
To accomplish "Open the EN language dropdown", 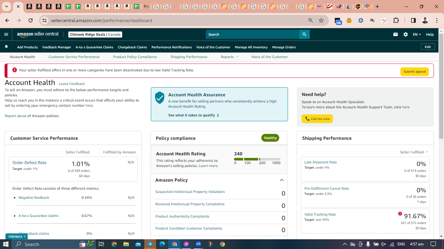I will [x=417, y=34].
